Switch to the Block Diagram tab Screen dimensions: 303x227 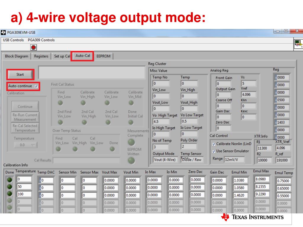coord(17,56)
